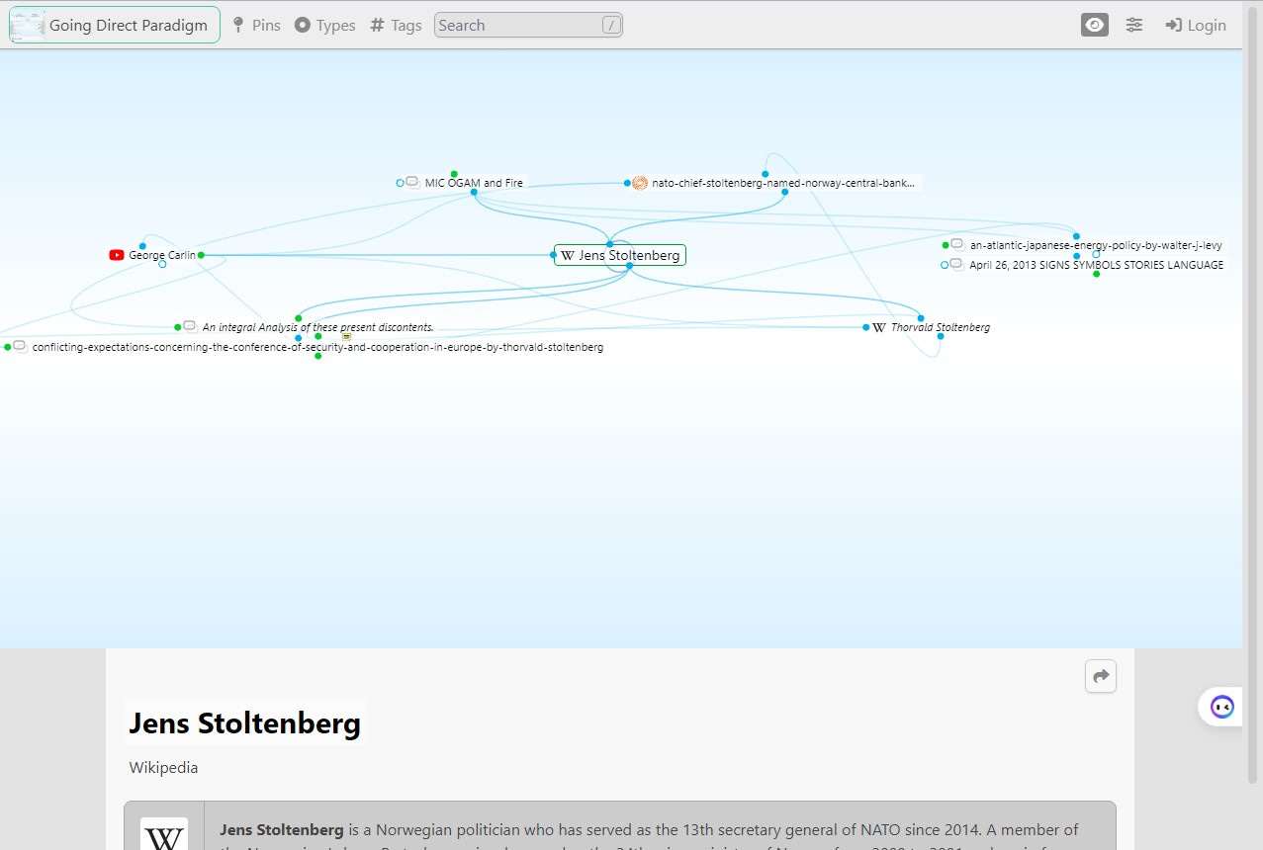Open the Pins menu
The height and width of the screenshot is (850, 1263).
click(256, 26)
